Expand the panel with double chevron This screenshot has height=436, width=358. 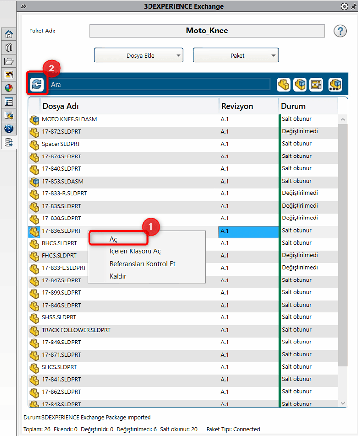tap(23, 6)
